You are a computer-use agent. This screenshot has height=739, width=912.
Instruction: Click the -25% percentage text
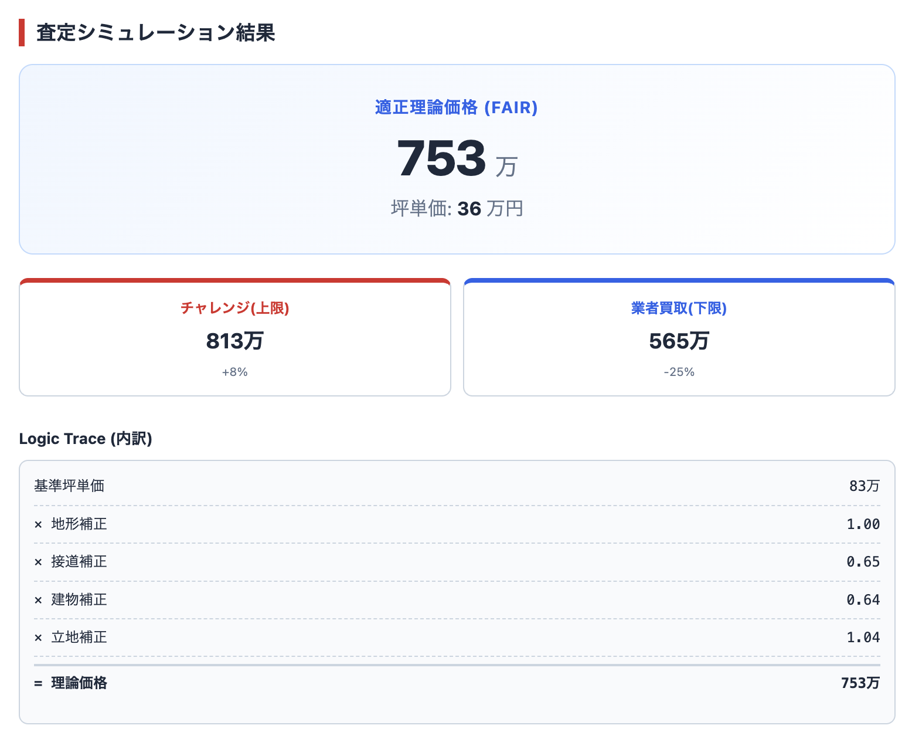click(679, 372)
